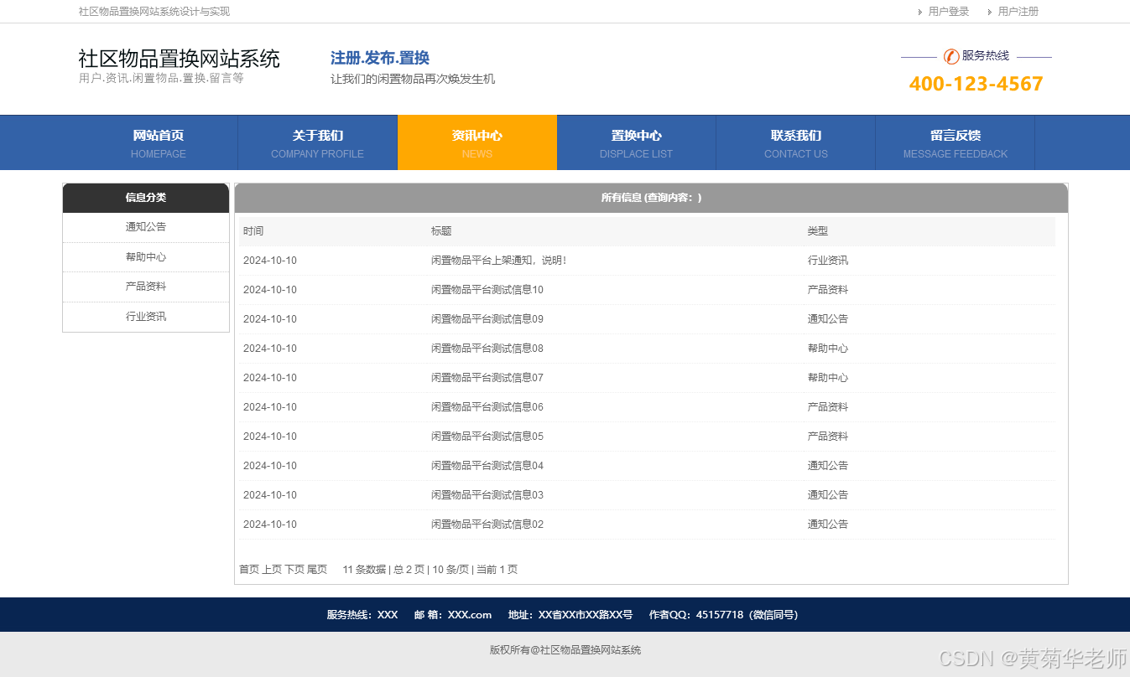This screenshot has width=1130, height=677.
Task: Click the 用户登录 login link
Action: click(x=947, y=12)
